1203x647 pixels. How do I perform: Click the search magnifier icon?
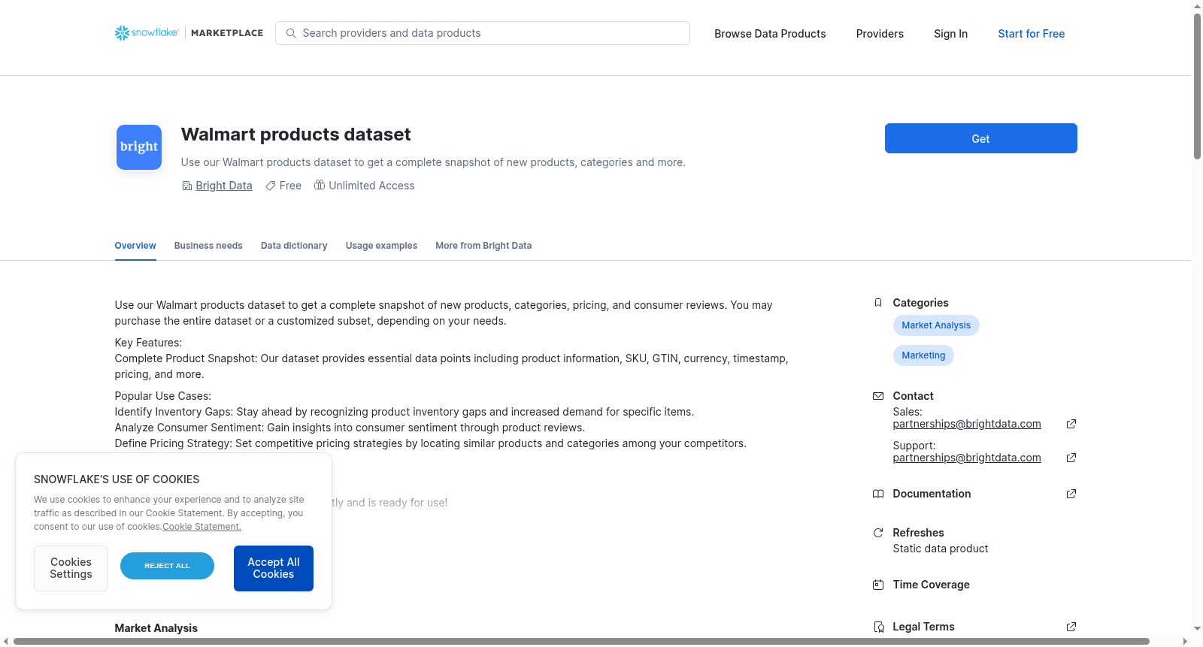(x=291, y=33)
